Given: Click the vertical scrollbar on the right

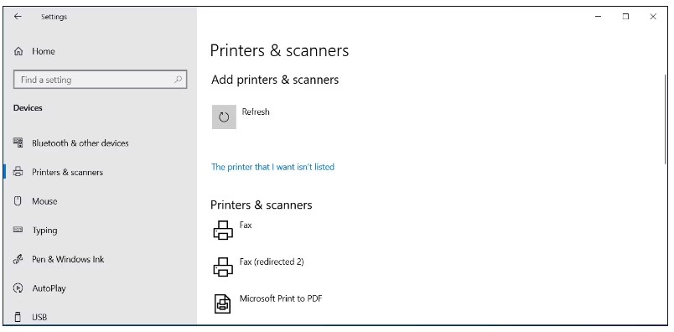Looking at the screenshot, I should [665, 118].
